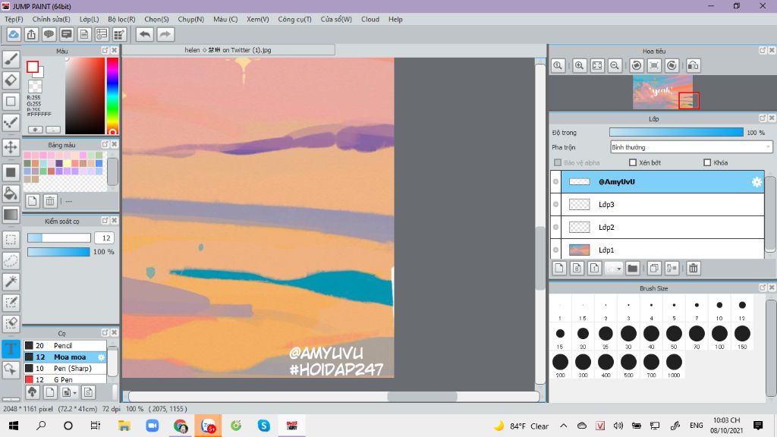Zoom in on the navigator preview
Image resolution: width=777 pixels, height=437 pixels.
click(x=579, y=65)
